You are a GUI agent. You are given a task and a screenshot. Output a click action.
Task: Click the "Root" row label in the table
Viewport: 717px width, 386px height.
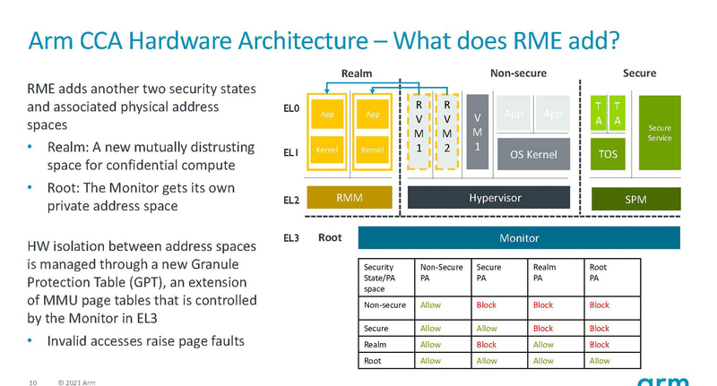[372, 360]
